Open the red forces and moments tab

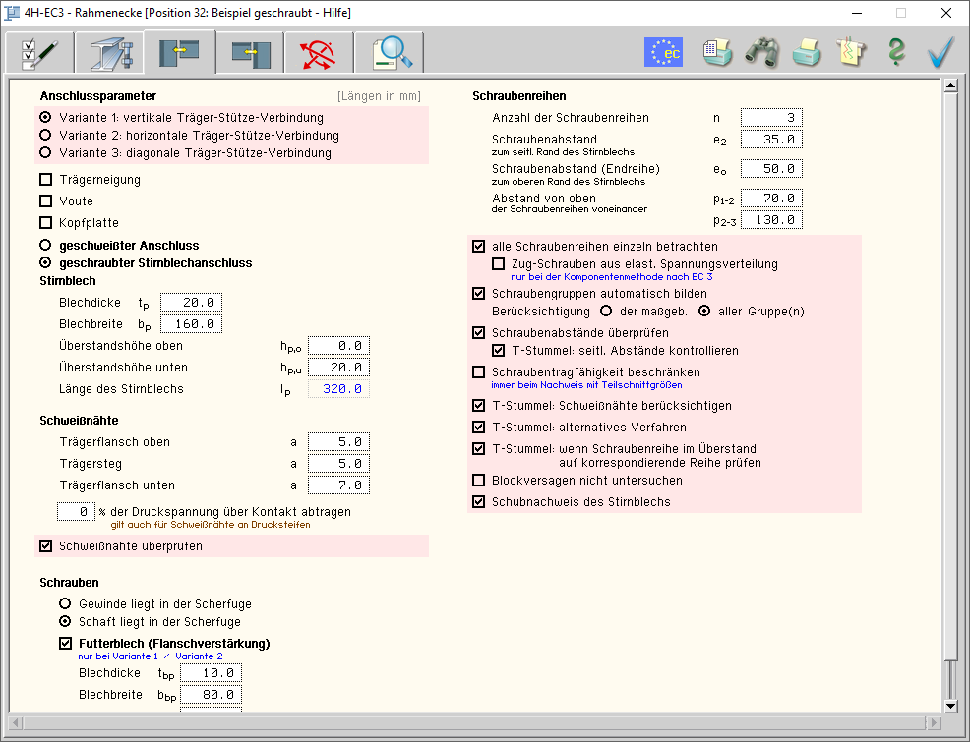tap(320, 52)
